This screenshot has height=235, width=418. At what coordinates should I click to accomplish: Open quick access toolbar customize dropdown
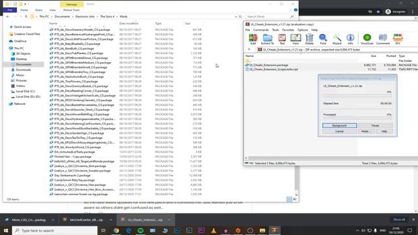pos(25,4)
